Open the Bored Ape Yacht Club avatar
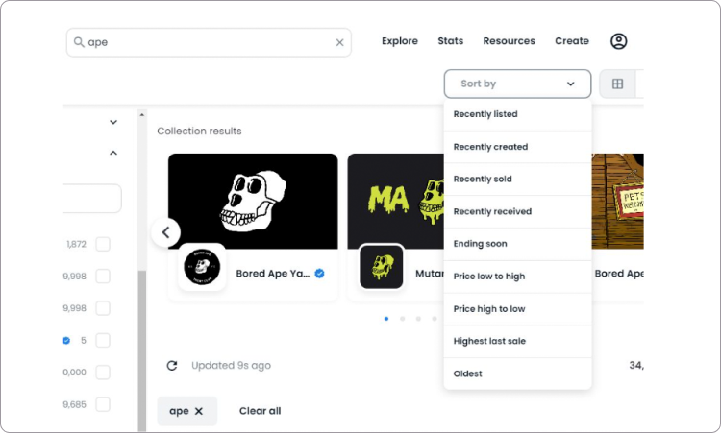This screenshot has height=433, width=721. point(202,268)
